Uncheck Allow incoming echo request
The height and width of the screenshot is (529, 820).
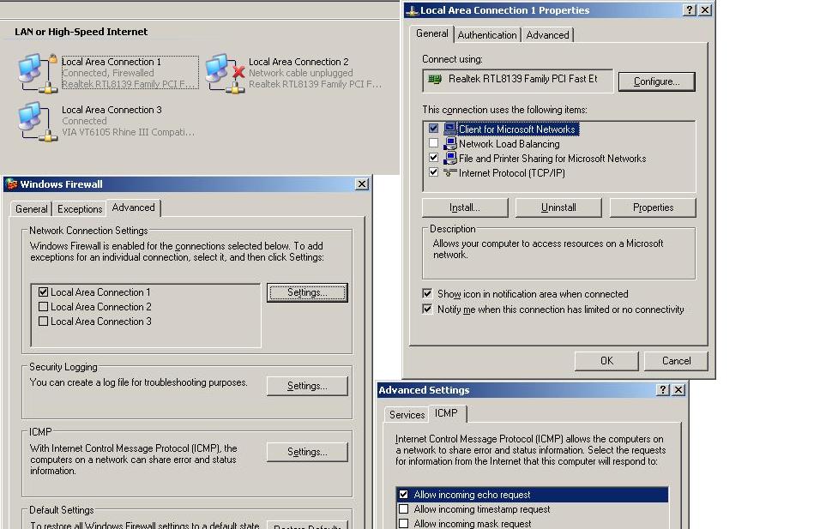[x=404, y=494]
